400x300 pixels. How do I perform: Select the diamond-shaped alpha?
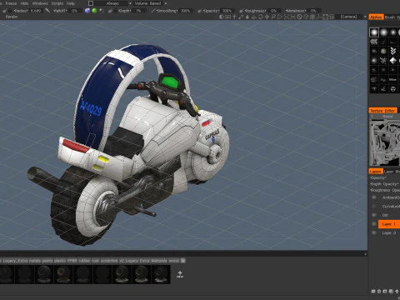click(x=393, y=60)
